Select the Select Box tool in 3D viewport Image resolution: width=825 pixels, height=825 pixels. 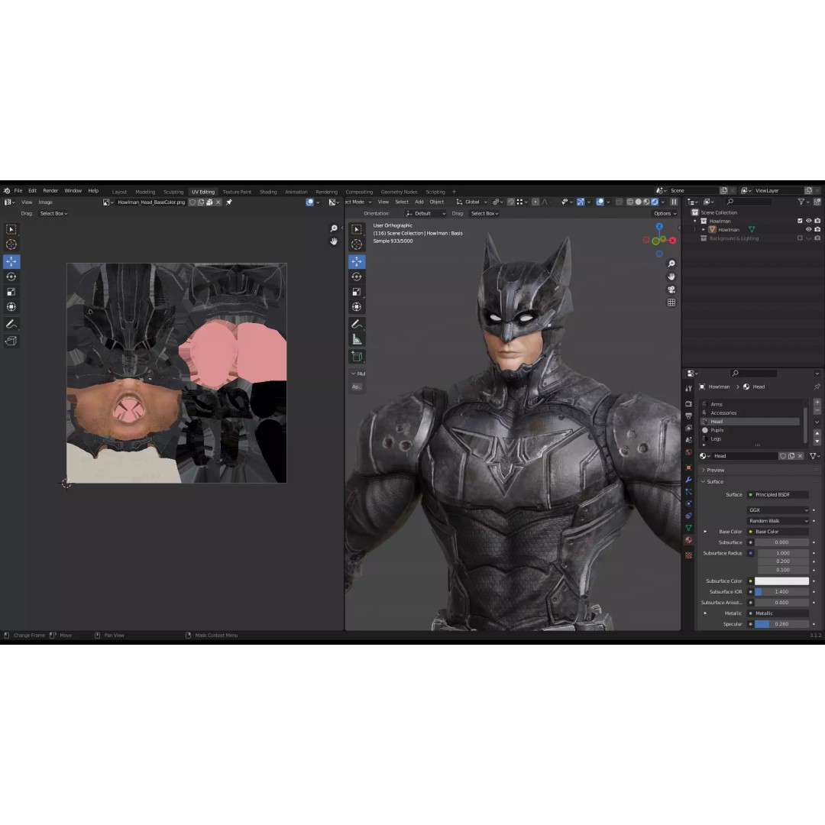356,229
